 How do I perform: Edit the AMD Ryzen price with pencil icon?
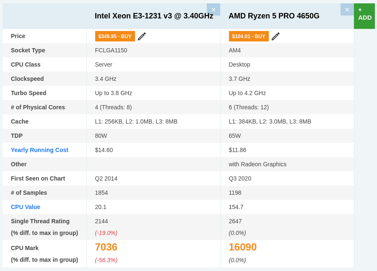click(x=276, y=36)
